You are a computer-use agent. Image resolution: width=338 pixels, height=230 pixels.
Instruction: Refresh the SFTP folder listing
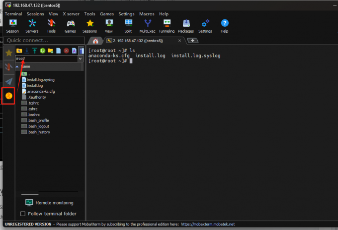(x=42, y=51)
